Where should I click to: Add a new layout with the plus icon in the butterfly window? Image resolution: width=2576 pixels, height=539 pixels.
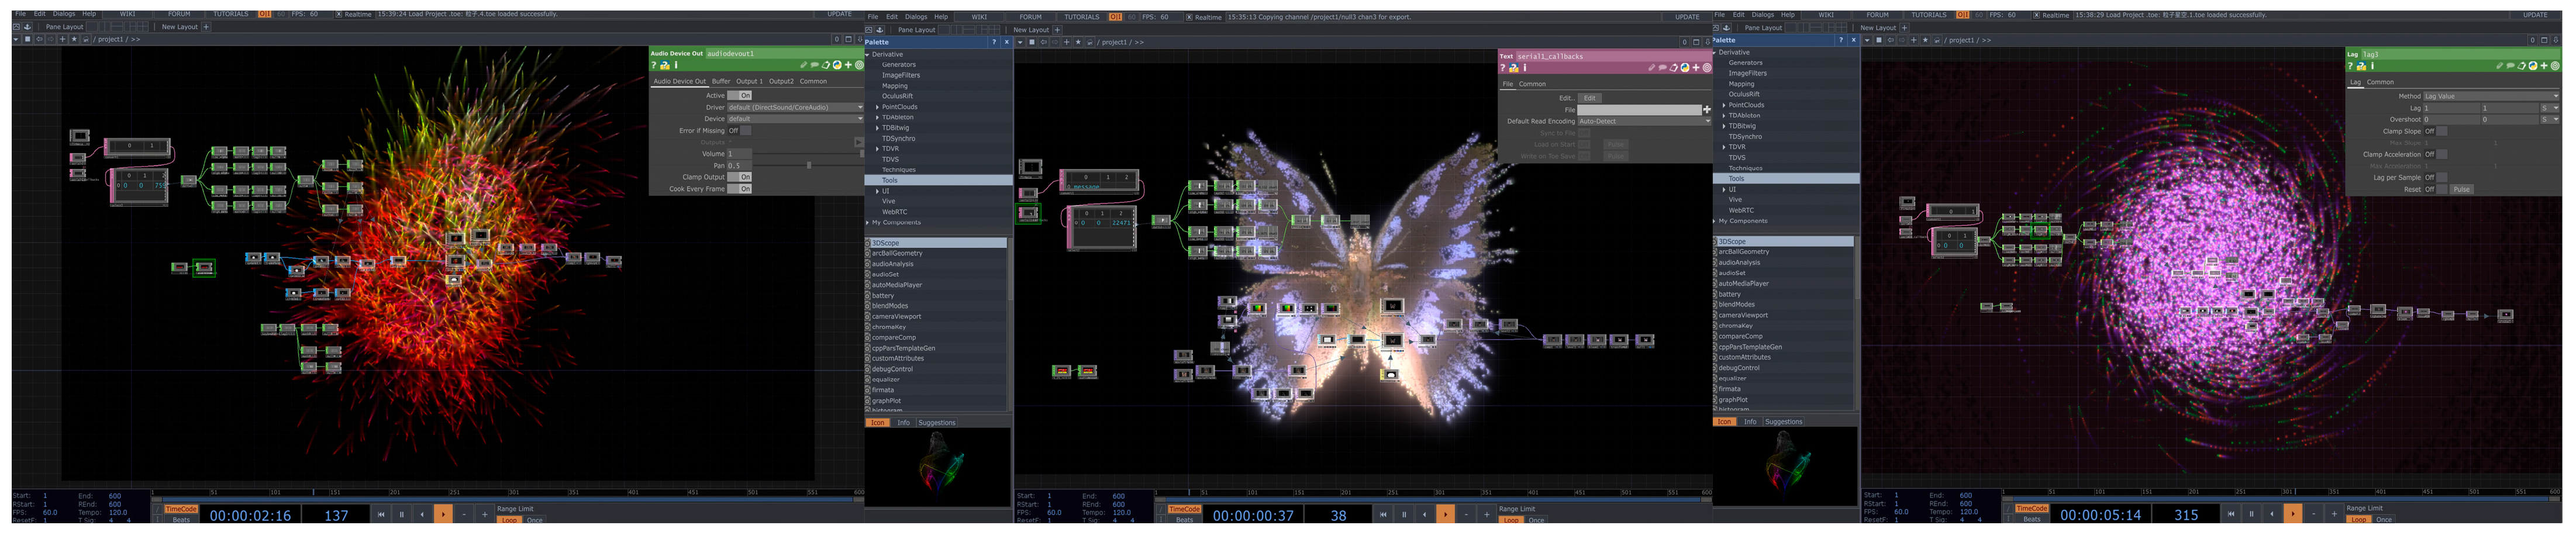(1057, 30)
